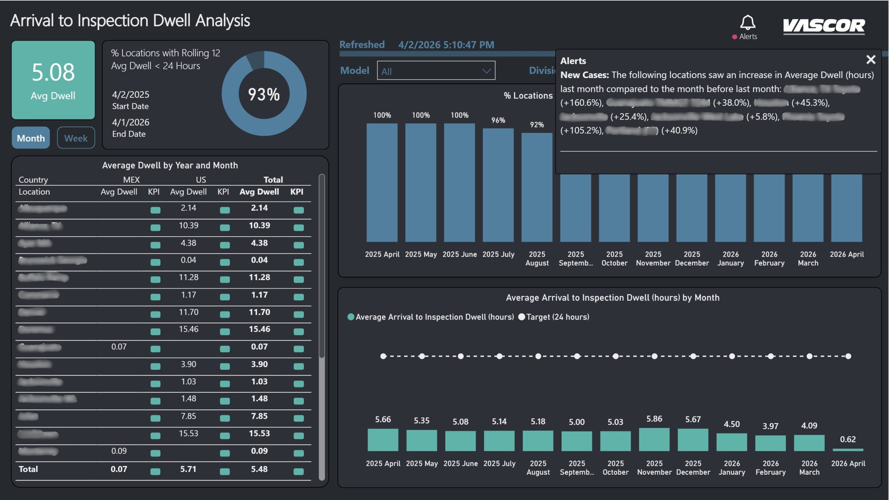Click KPI indicator for 2.14 total row

coord(299,210)
